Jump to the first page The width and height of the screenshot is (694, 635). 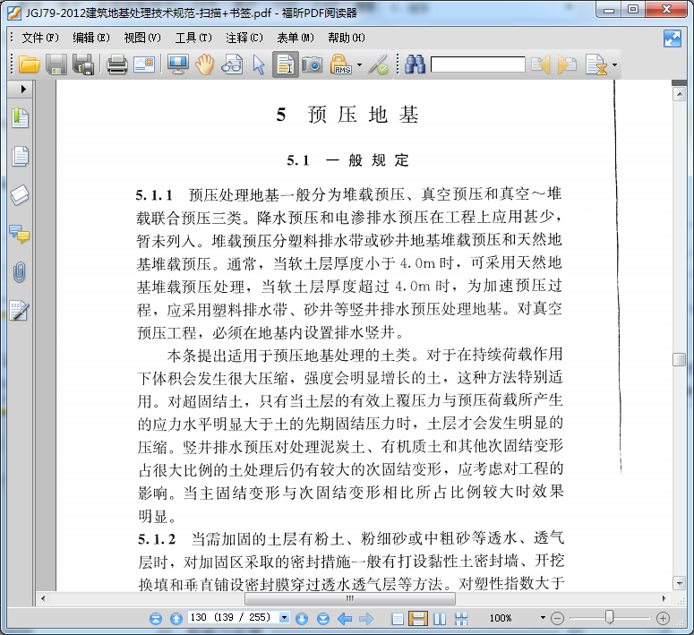coord(156,618)
